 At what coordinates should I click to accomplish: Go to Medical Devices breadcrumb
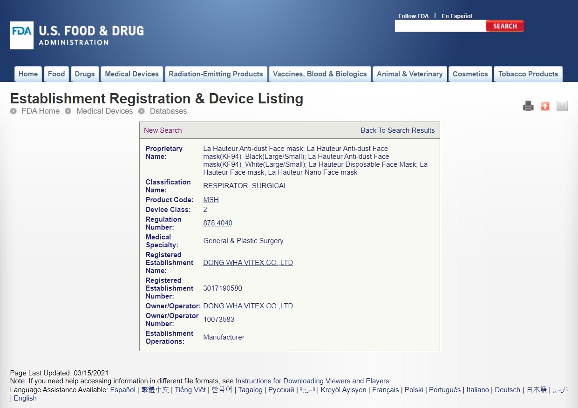(x=104, y=111)
